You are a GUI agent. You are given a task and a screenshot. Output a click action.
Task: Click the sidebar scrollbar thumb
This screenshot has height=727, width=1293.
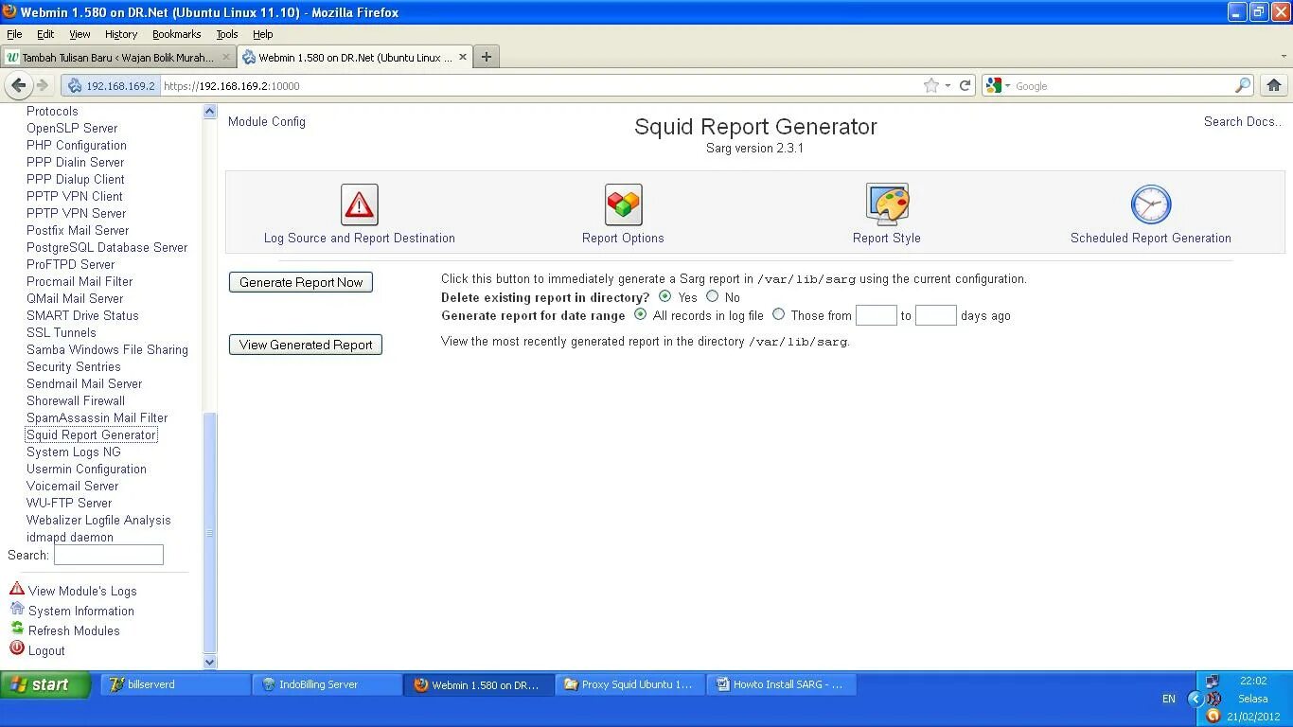(x=210, y=533)
